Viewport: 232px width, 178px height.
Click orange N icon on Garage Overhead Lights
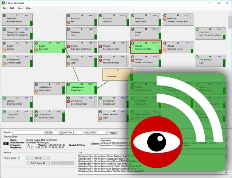165,50
